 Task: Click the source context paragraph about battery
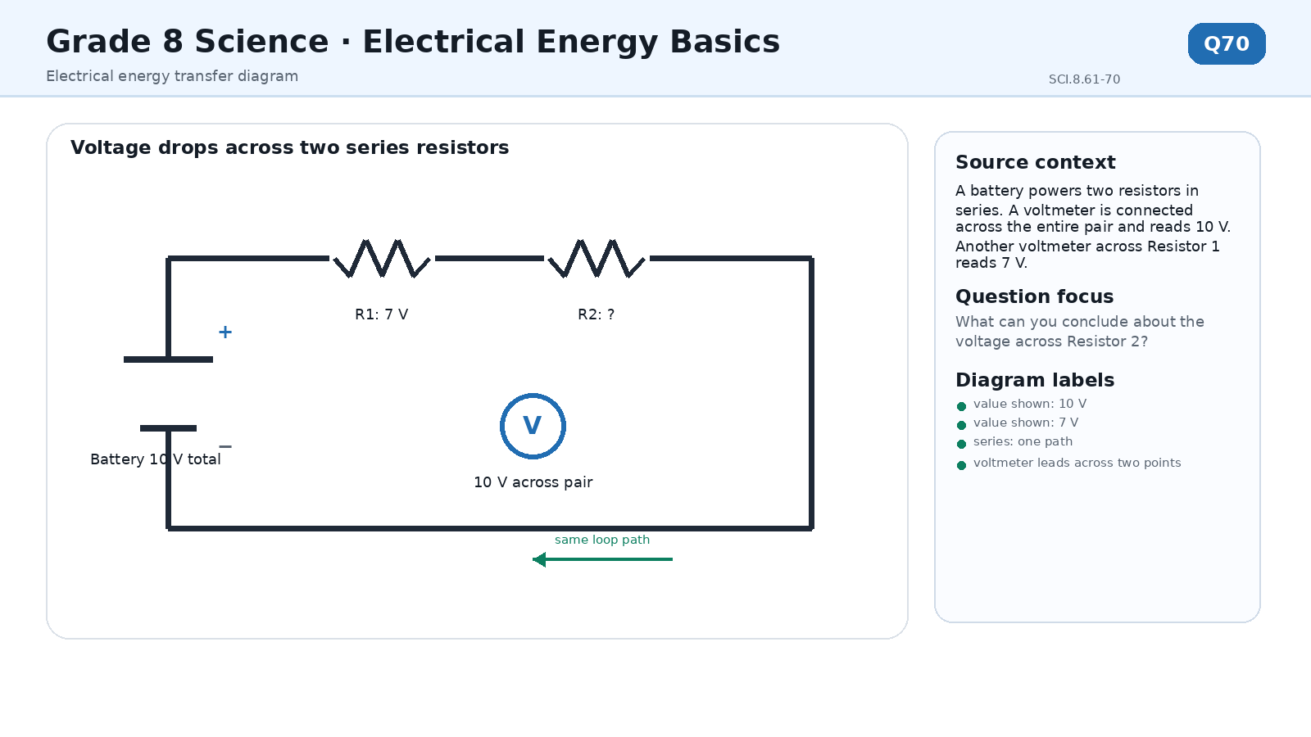(1093, 227)
